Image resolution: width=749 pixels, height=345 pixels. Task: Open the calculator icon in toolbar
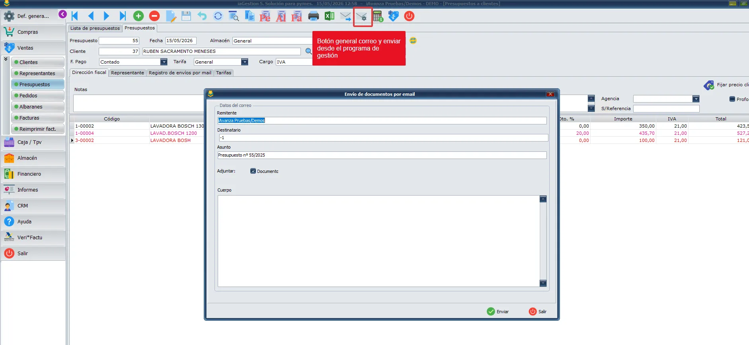click(x=378, y=16)
